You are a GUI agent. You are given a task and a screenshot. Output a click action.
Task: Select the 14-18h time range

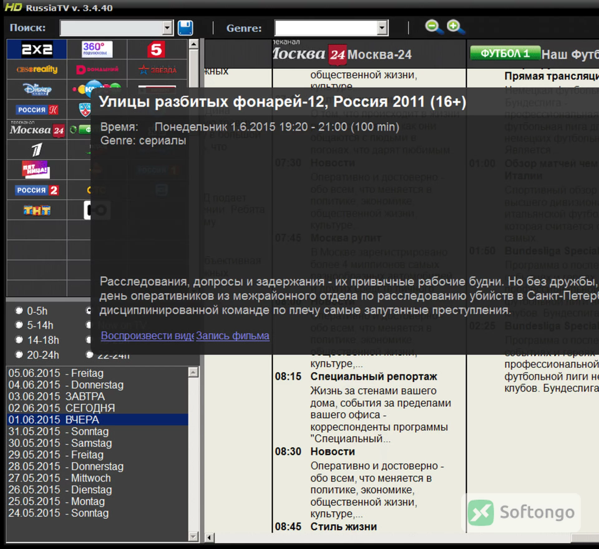[x=37, y=340]
